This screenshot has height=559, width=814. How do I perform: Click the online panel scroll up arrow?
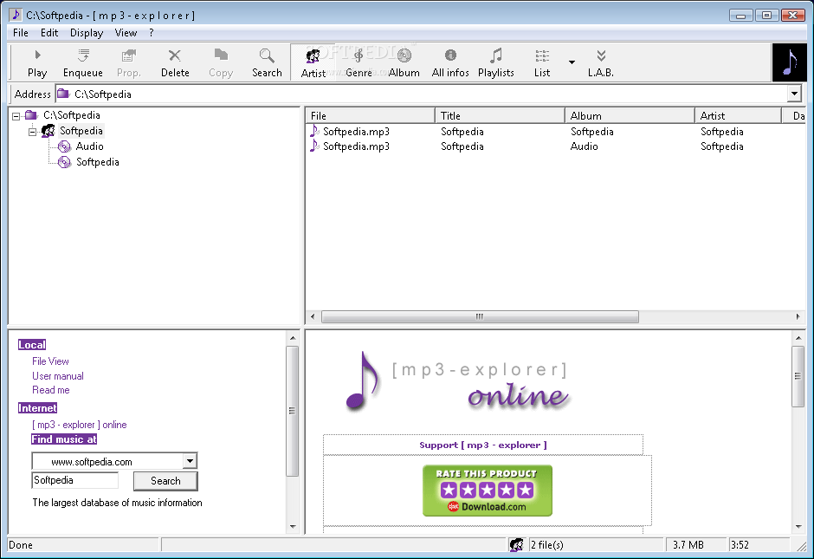pyautogui.click(x=798, y=338)
